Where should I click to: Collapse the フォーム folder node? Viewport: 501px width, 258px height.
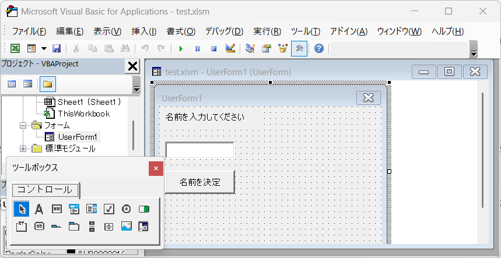pos(23,125)
